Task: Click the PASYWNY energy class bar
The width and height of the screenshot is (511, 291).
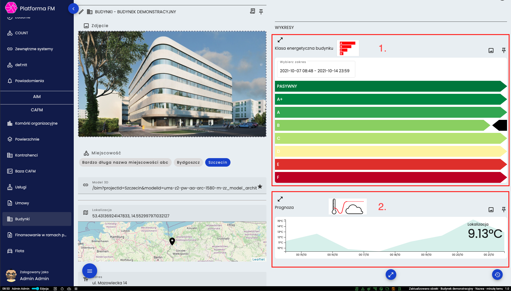Action: tap(391, 86)
